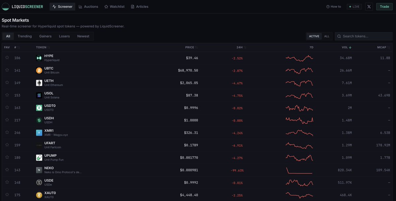The height and width of the screenshot is (201, 396).
Task: Click the UPUMP pill token icon
Action: coord(39,158)
